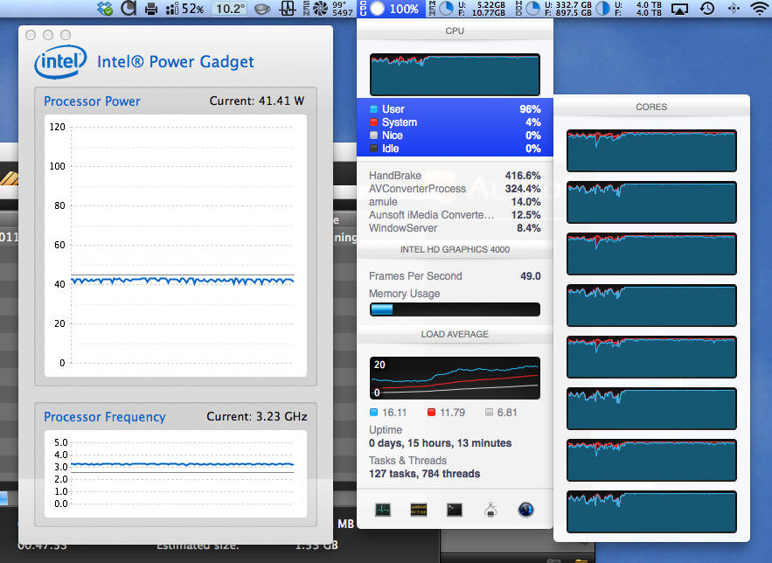Open the Wi-Fi menu bar icon
772x563 pixels.
[x=760, y=9]
